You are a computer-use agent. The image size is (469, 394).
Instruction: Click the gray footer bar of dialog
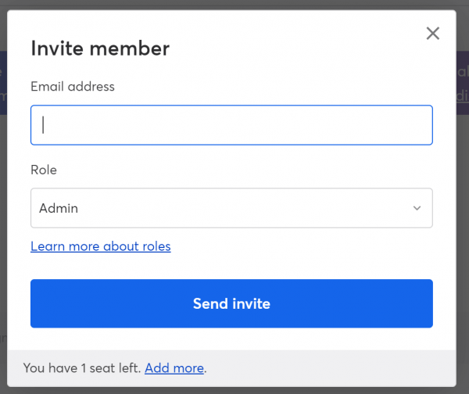[328, 367]
